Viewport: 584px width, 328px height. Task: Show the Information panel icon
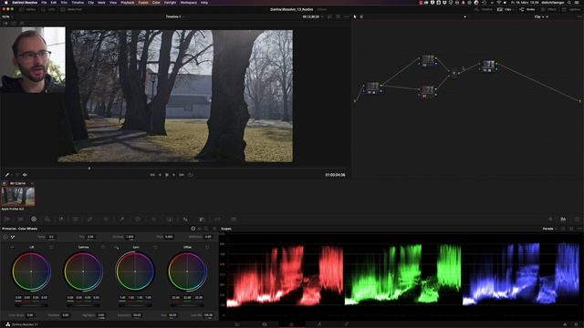pos(577,220)
